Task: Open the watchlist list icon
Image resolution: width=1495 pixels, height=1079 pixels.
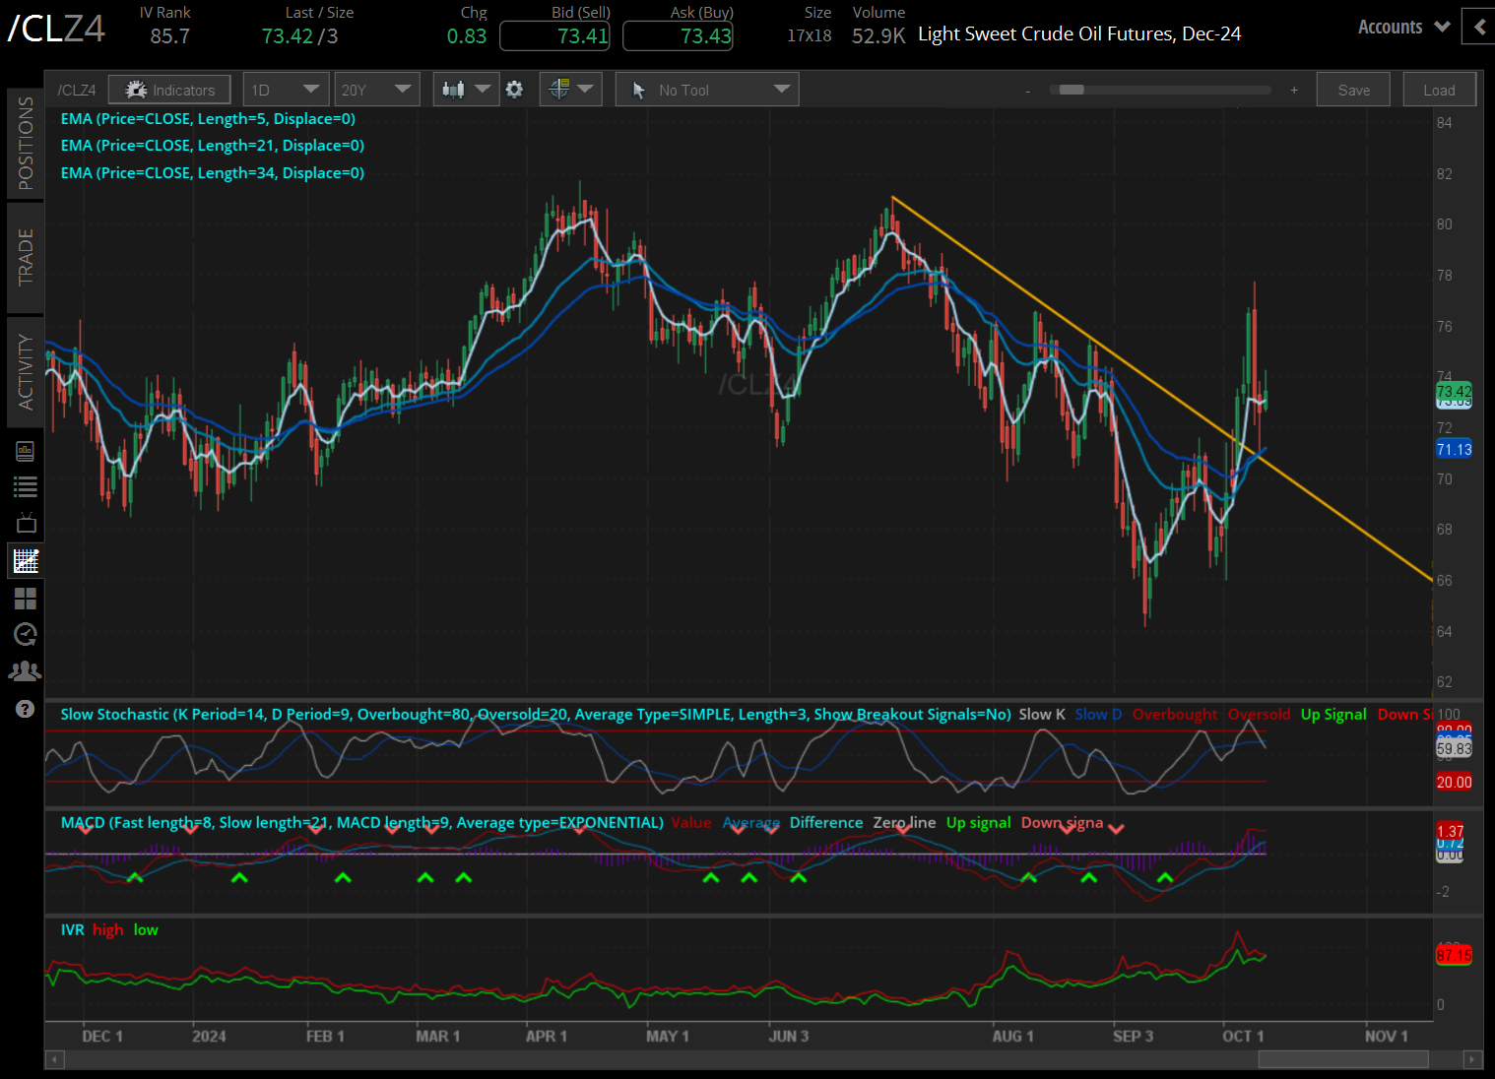Action: point(26,486)
